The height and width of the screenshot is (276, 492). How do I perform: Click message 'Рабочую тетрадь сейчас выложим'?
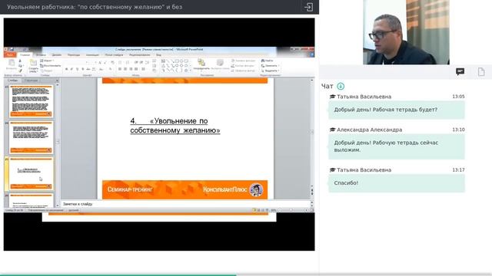tap(397, 146)
